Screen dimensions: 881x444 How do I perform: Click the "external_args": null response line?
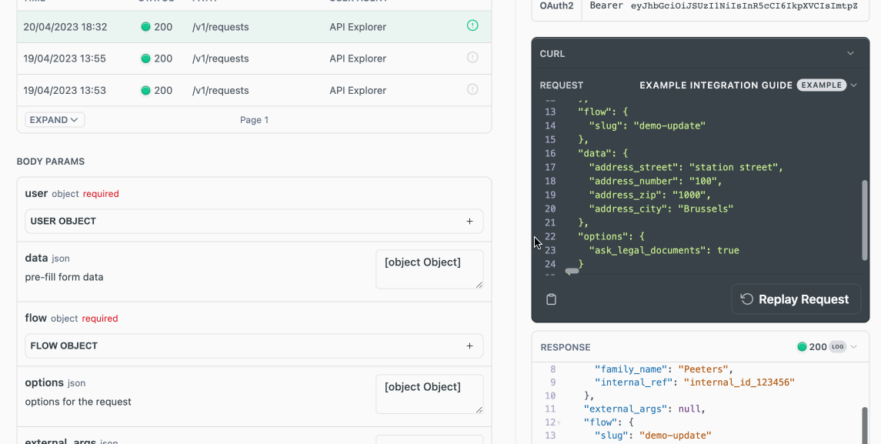645,409
